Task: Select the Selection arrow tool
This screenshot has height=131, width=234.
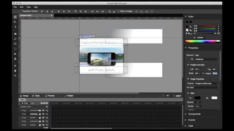Action: [15, 17]
